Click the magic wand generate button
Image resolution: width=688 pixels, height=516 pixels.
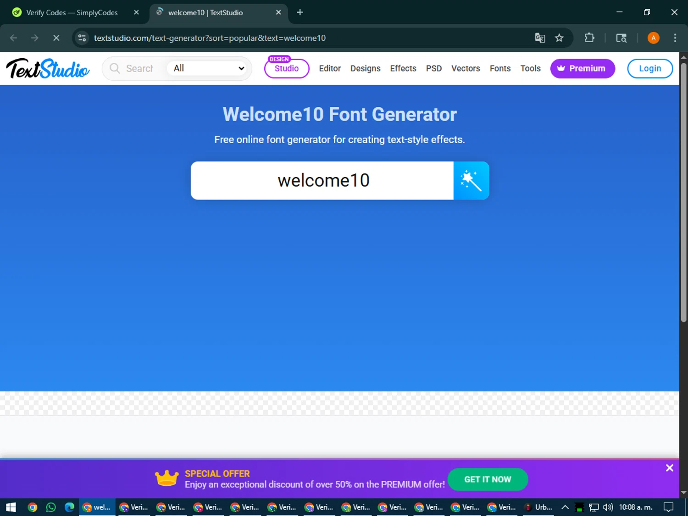tap(471, 180)
